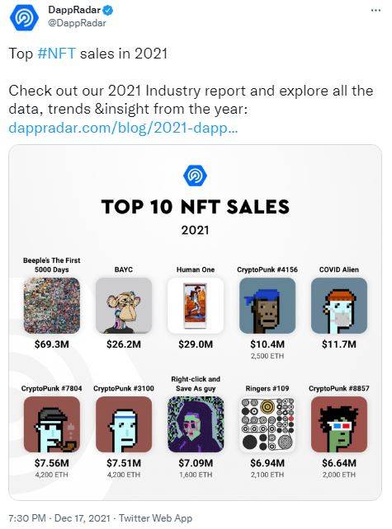Screen dimensions: 392x529
Task: Click the @DappRadar handle
Action: [x=77, y=23]
